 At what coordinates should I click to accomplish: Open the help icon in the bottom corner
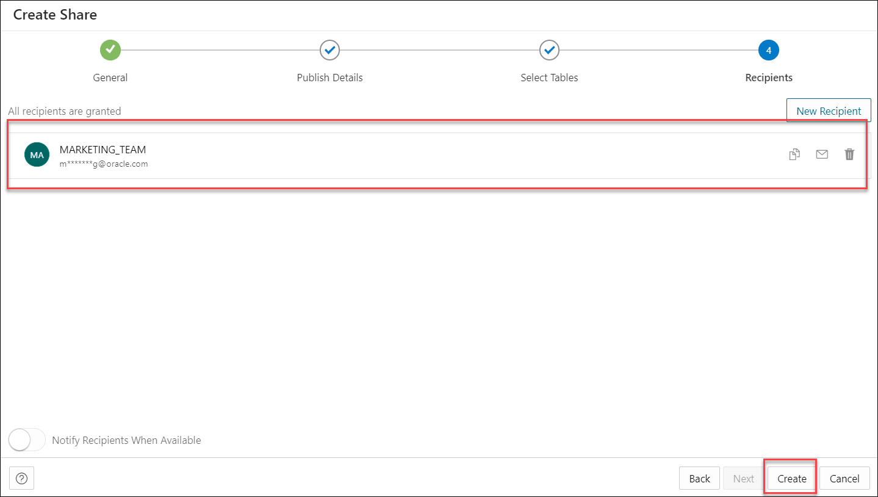point(21,478)
